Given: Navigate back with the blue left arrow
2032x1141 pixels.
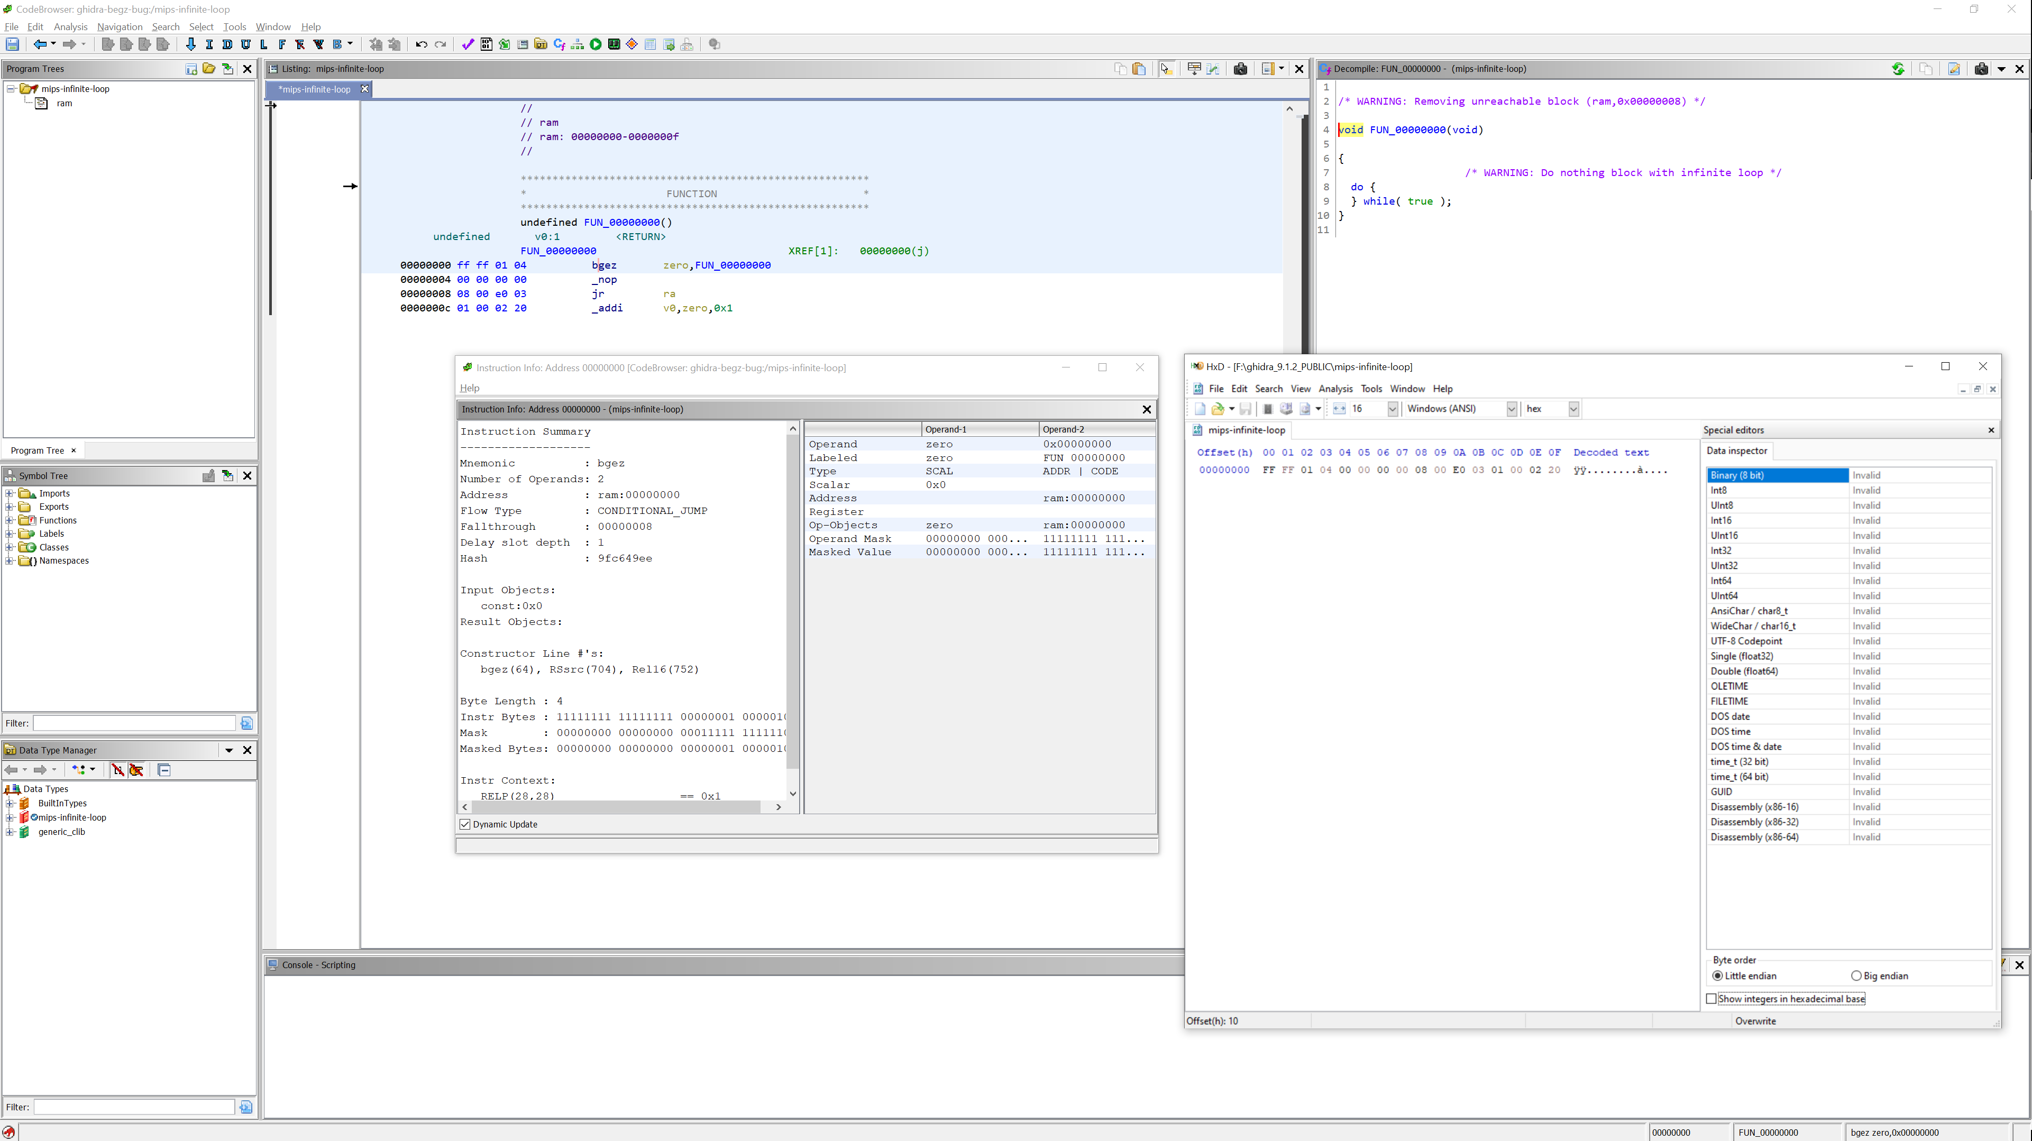Looking at the screenshot, I should [40, 45].
